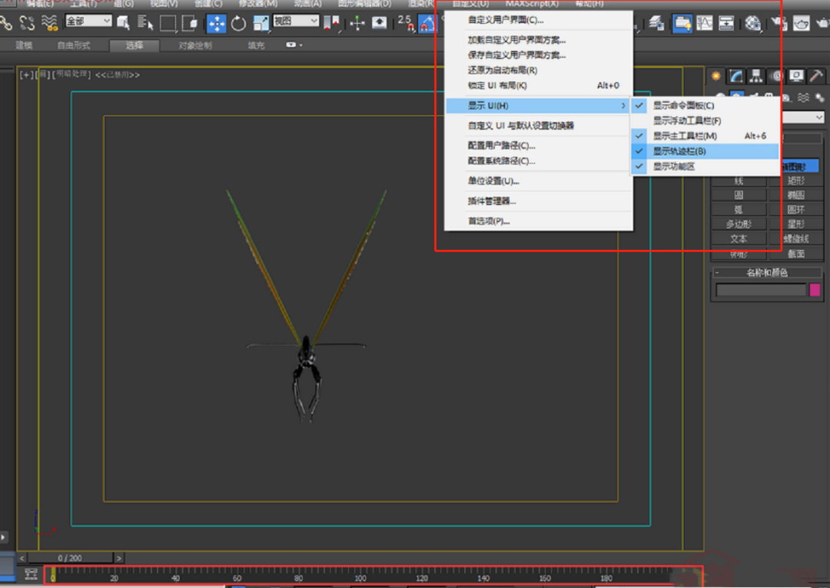Screen dimensions: 830x588
Task: Open the Render Setup teapot icon
Action: pyautogui.click(x=779, y=23)
